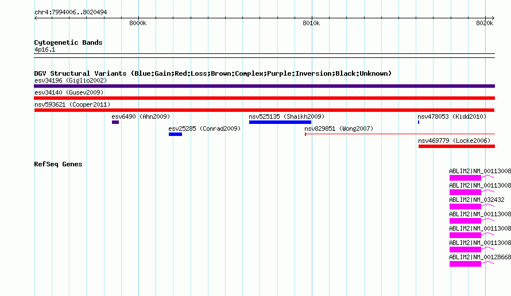Select the thin red nsv829851 loss line
This screenshot has width=511, height=296.
[400, 134]
